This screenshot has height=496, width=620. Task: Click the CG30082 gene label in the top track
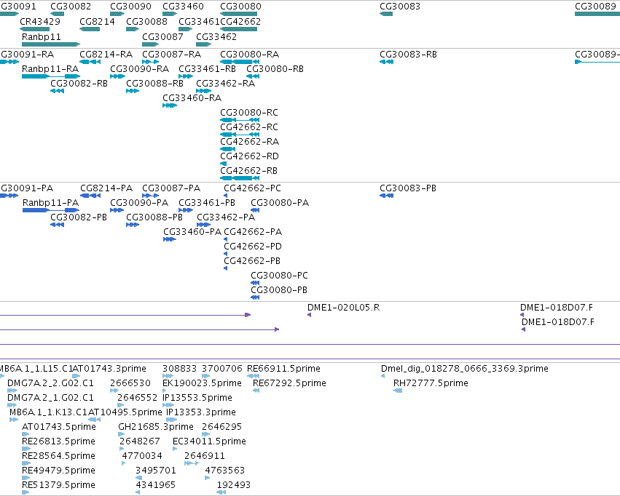(x=71, y=7)
